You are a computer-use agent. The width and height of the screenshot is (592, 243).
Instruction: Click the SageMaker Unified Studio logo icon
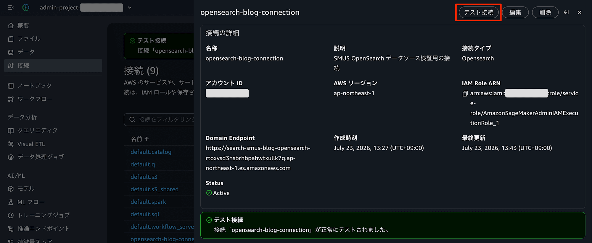click(x=26, y=7)
